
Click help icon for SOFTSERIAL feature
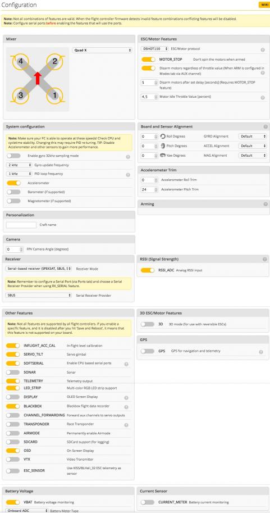point(126,364)
